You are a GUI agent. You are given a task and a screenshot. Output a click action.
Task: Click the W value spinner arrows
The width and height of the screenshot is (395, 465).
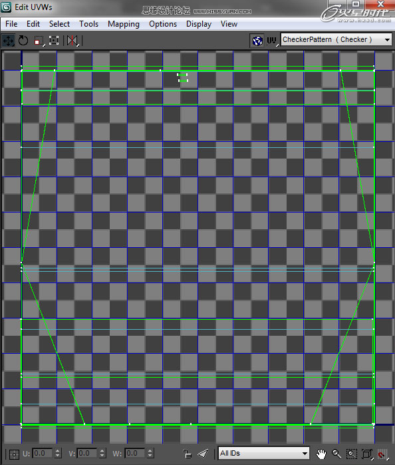point(150,453)
